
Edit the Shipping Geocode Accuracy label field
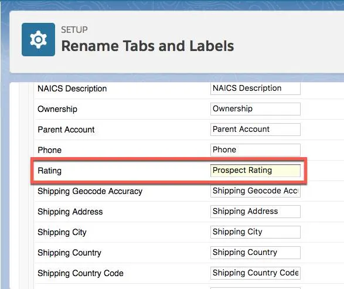pos(256,191)
